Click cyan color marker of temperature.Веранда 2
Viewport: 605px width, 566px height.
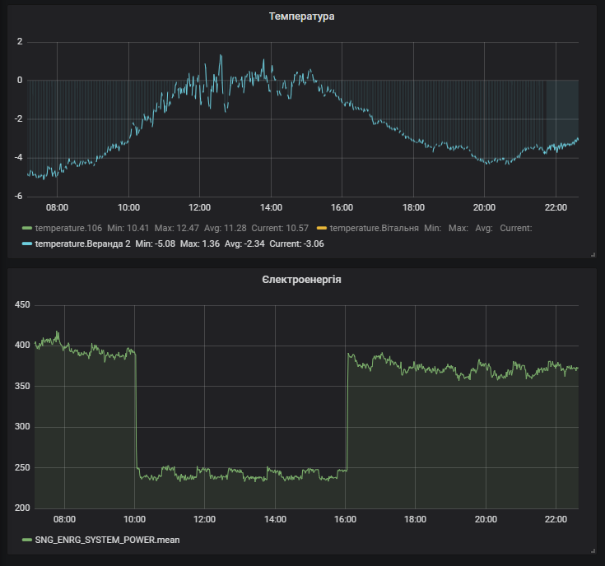[x=26, y=244]
